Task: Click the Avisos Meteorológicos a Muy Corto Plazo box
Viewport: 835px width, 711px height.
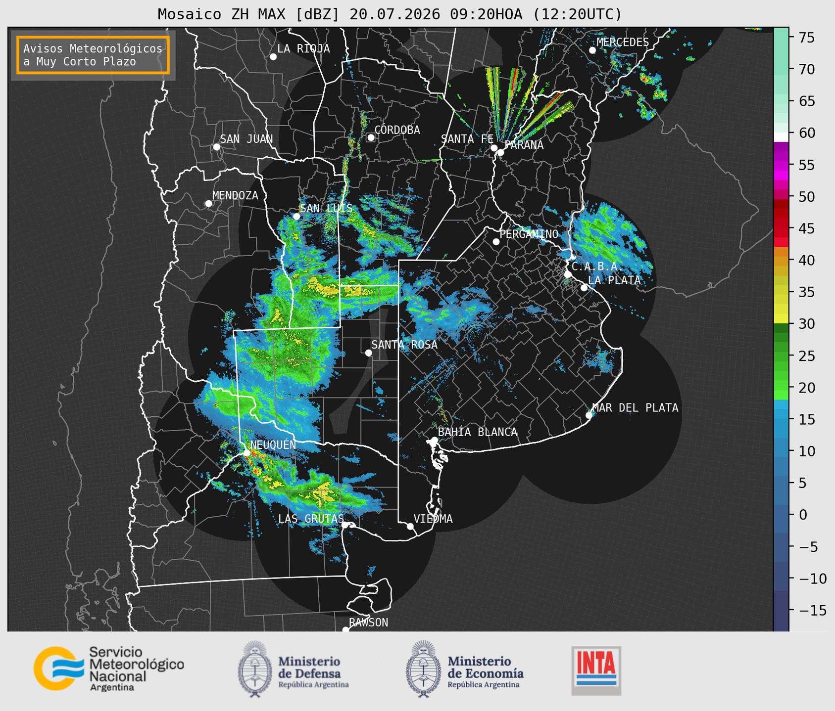Action: (x=93, y=55)
